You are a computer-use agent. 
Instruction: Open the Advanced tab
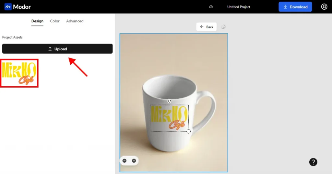[75, 21]
